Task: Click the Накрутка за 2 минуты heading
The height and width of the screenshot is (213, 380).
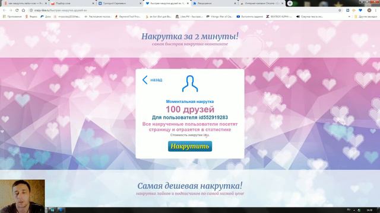Action: pyautogui.click(x=190, y=37)
